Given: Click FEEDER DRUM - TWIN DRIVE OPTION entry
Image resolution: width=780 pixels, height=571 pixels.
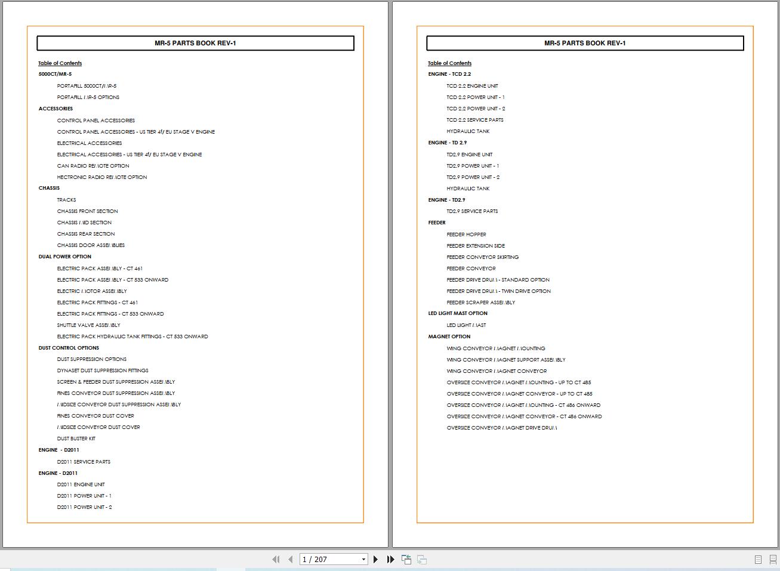Looking at the screenshot, I should [x=499, y=291].
